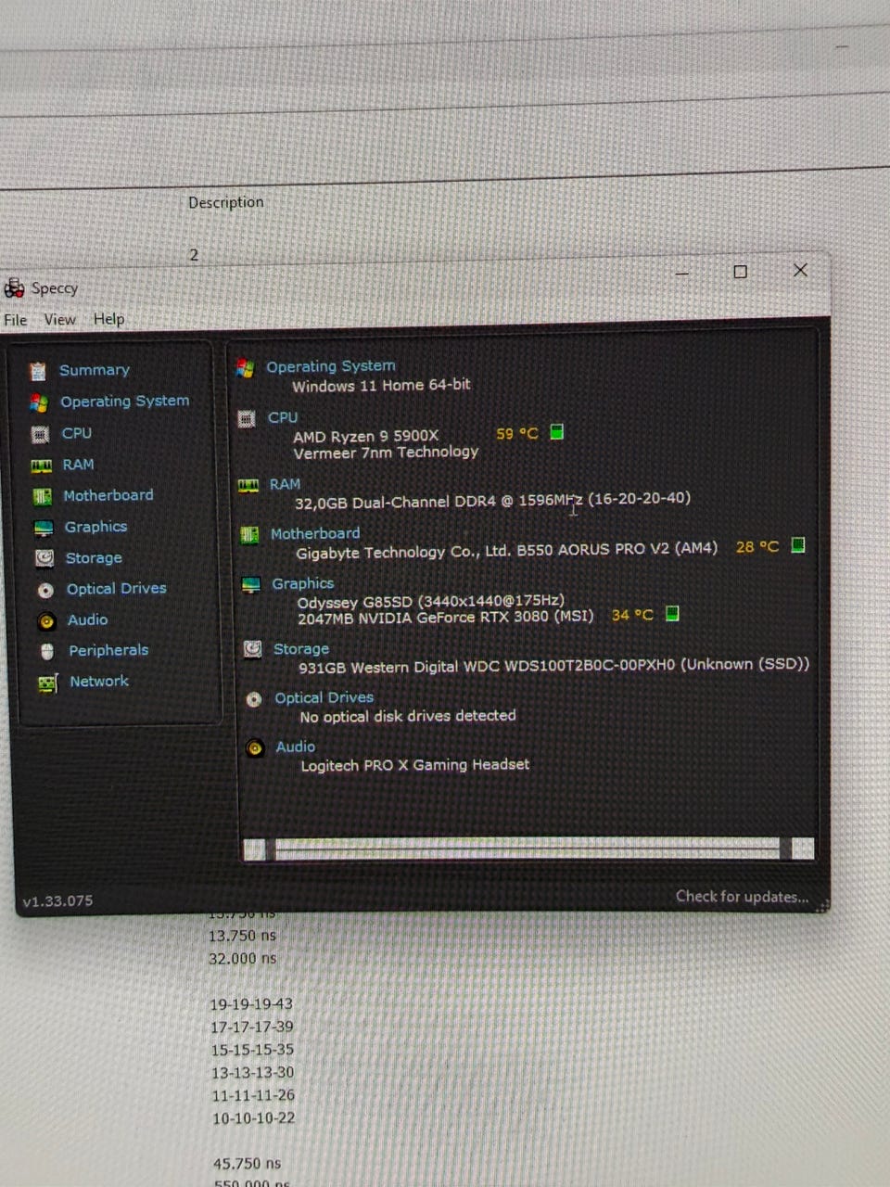890x1187 pixels.
Task: Click the Operating System heading link in the summary
Action: [331, 366]
